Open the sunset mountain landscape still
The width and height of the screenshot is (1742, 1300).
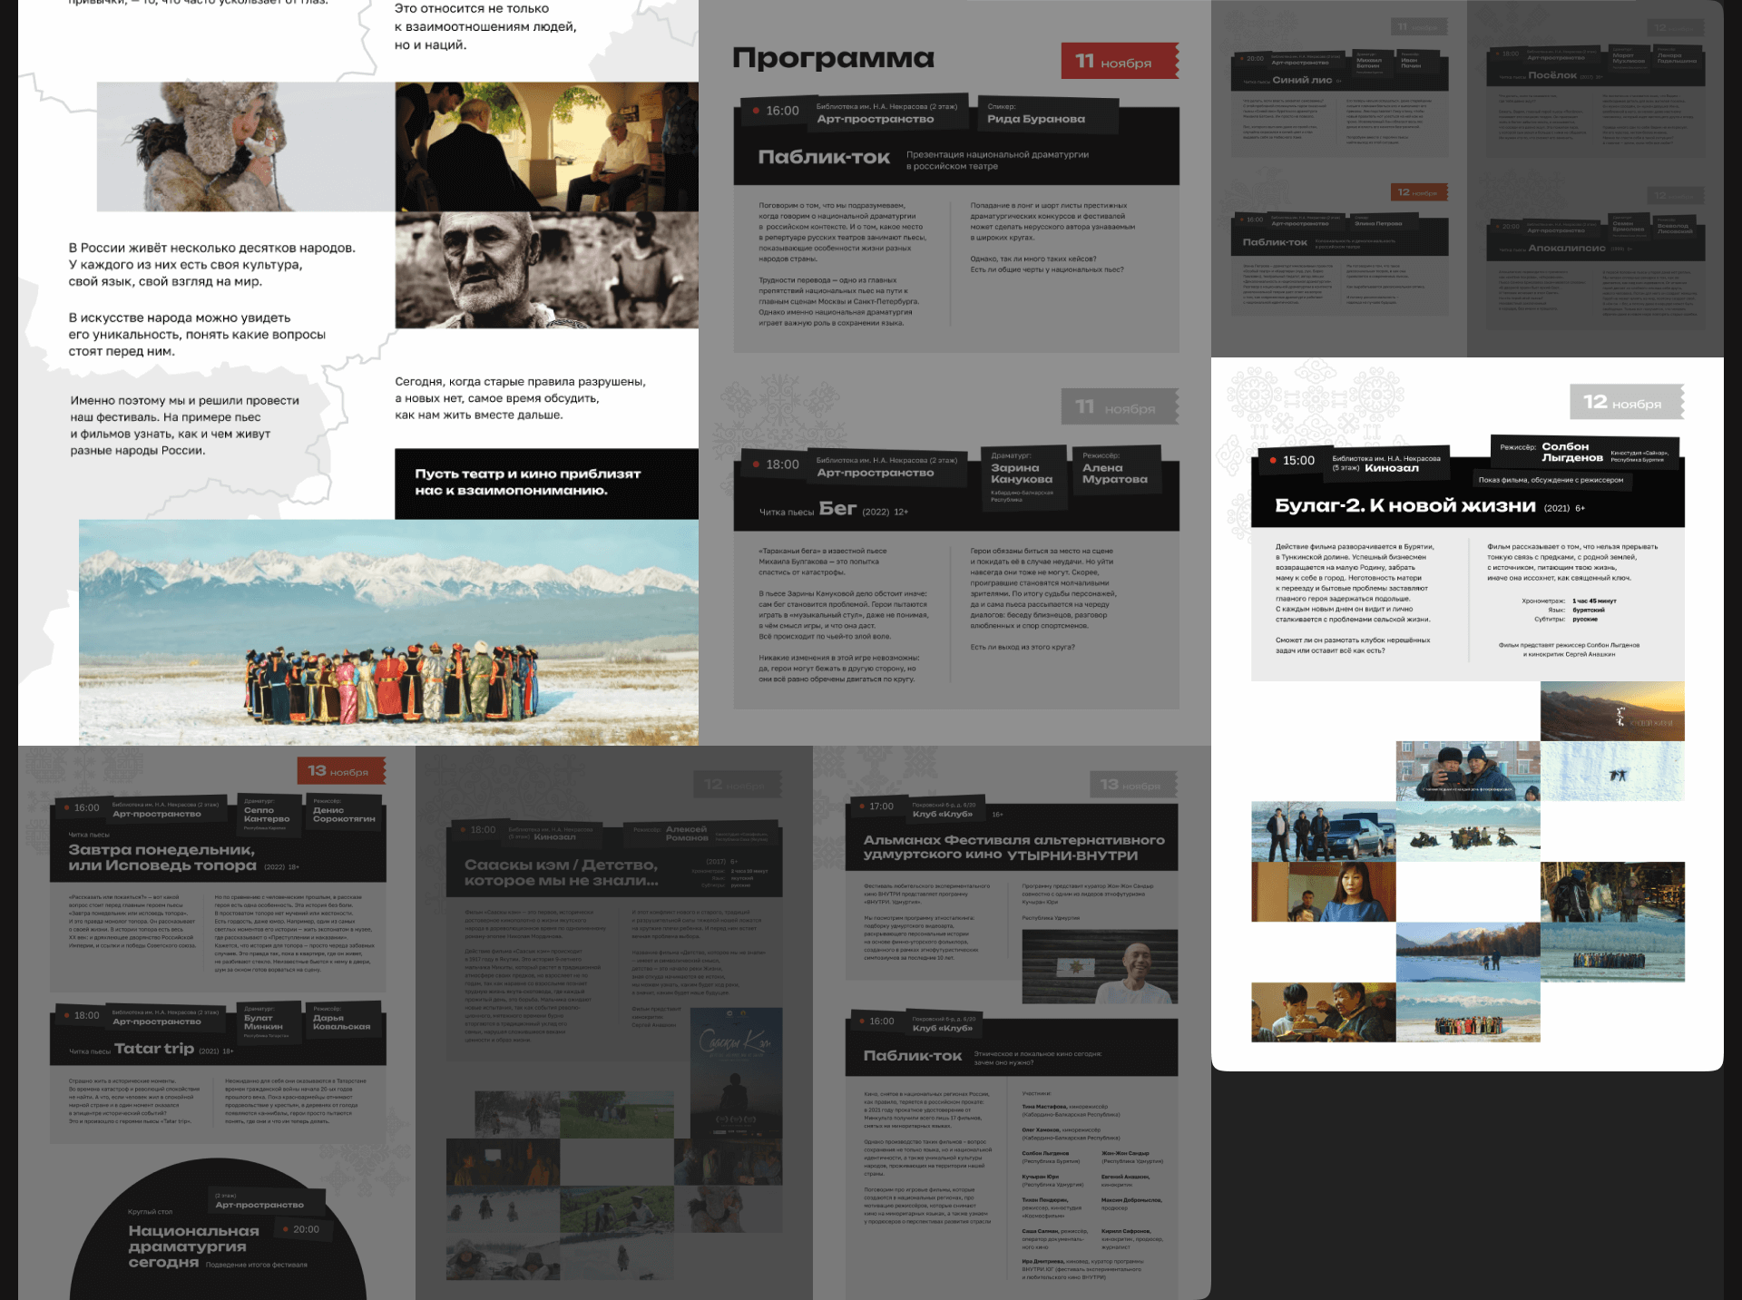point(1611,710)
